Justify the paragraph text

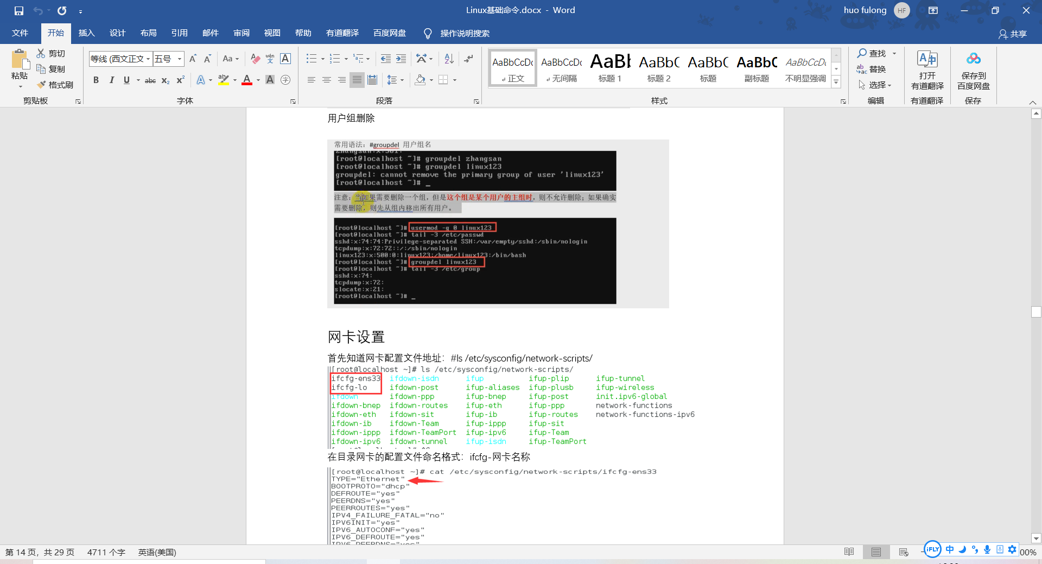pyautogui.click(x=357, y=80)
